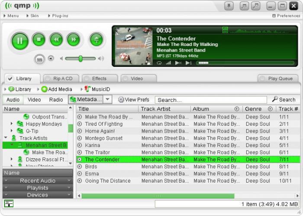Select Outpost Trans... in the tree
Image resolution: width=303 pixels, height=216 pixels.
click(x=45, y=117)
